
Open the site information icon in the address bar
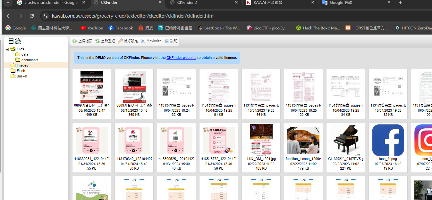point(46,16)
